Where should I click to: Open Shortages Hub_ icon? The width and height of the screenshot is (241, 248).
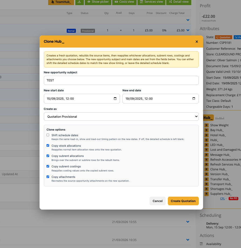(206, 189)
